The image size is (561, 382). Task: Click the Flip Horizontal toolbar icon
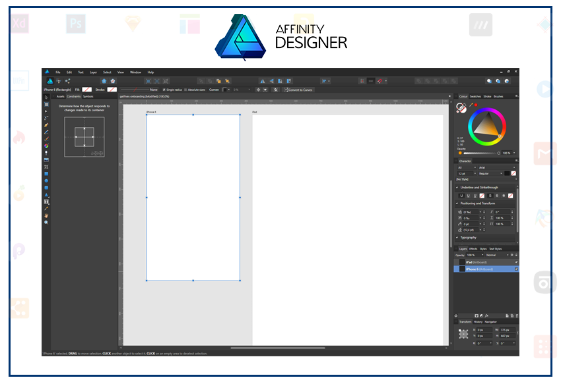[x=263, y=81]
